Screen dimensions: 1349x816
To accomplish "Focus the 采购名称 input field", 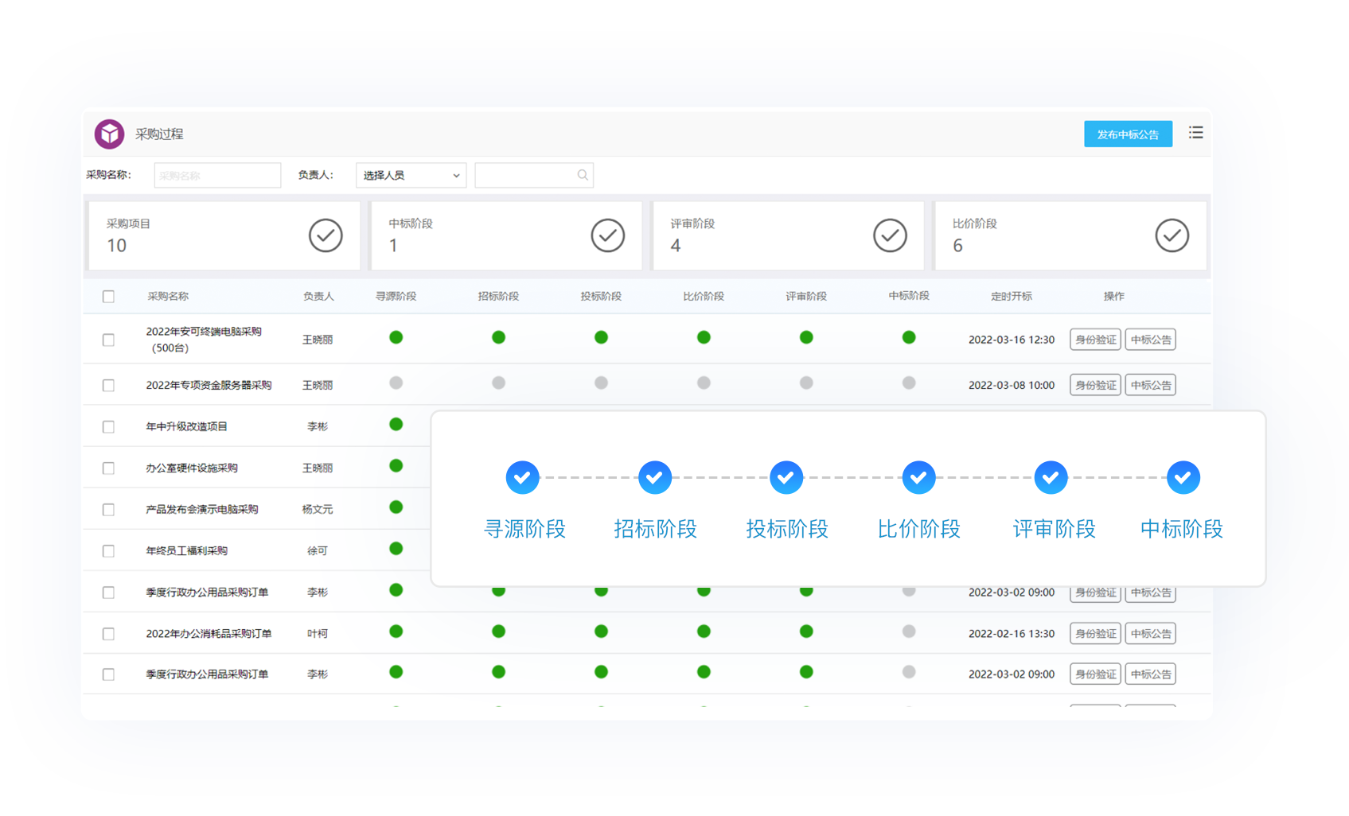I will (217, 176).
